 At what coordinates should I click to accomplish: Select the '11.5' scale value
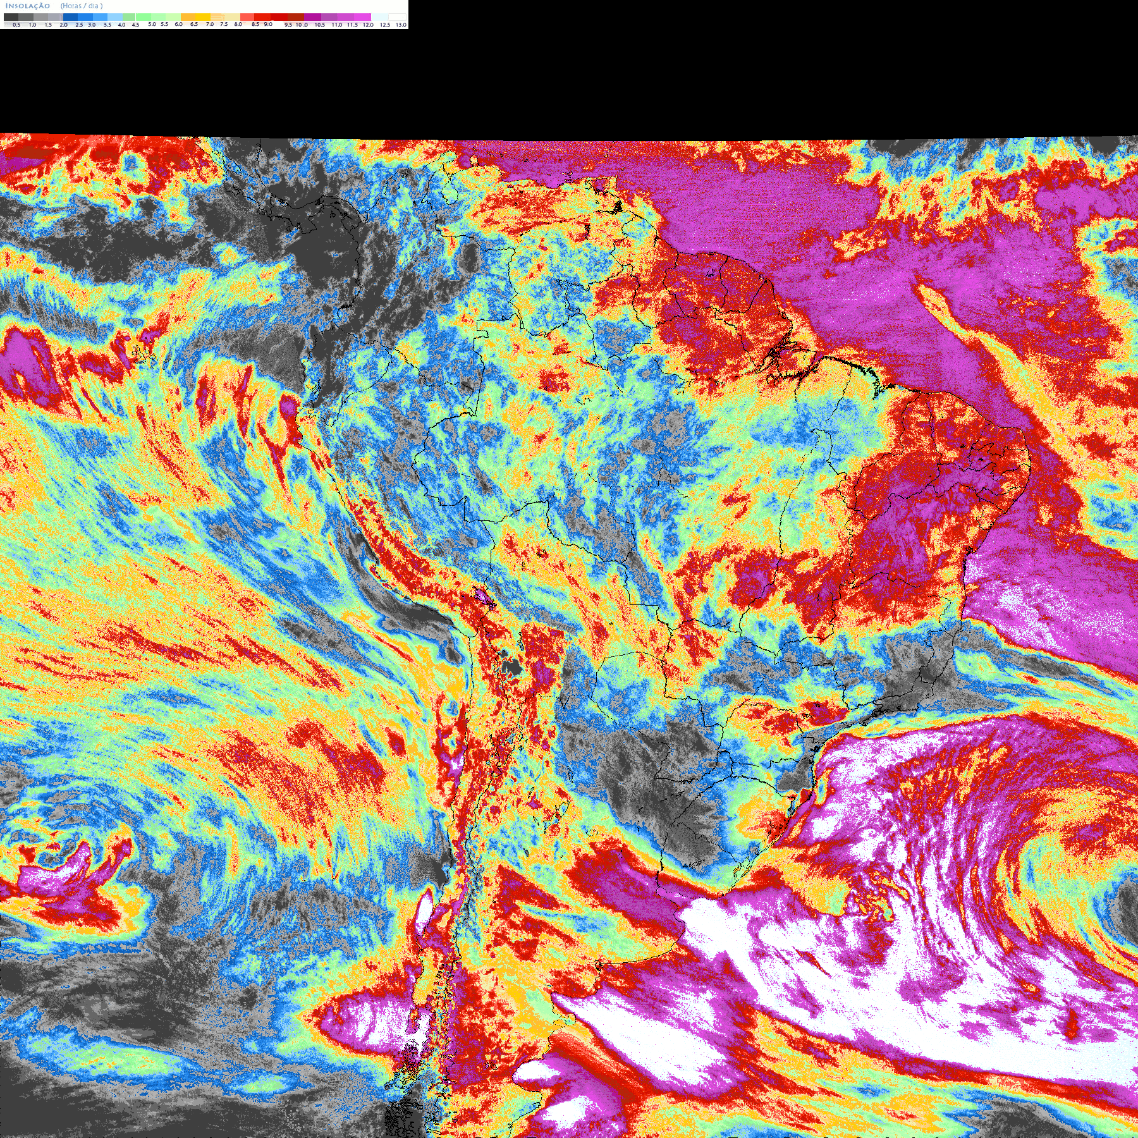click(x=352, y=25)
